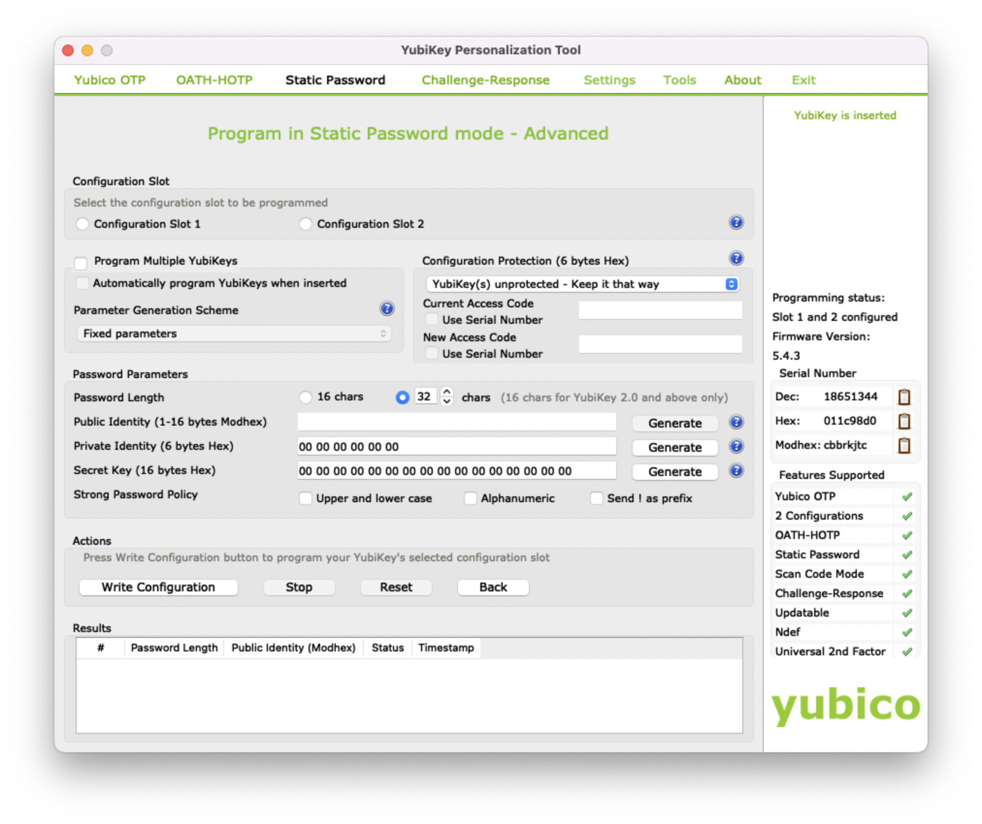Open help for Configuration Protection
982x824 pixels.
point(736,258)
